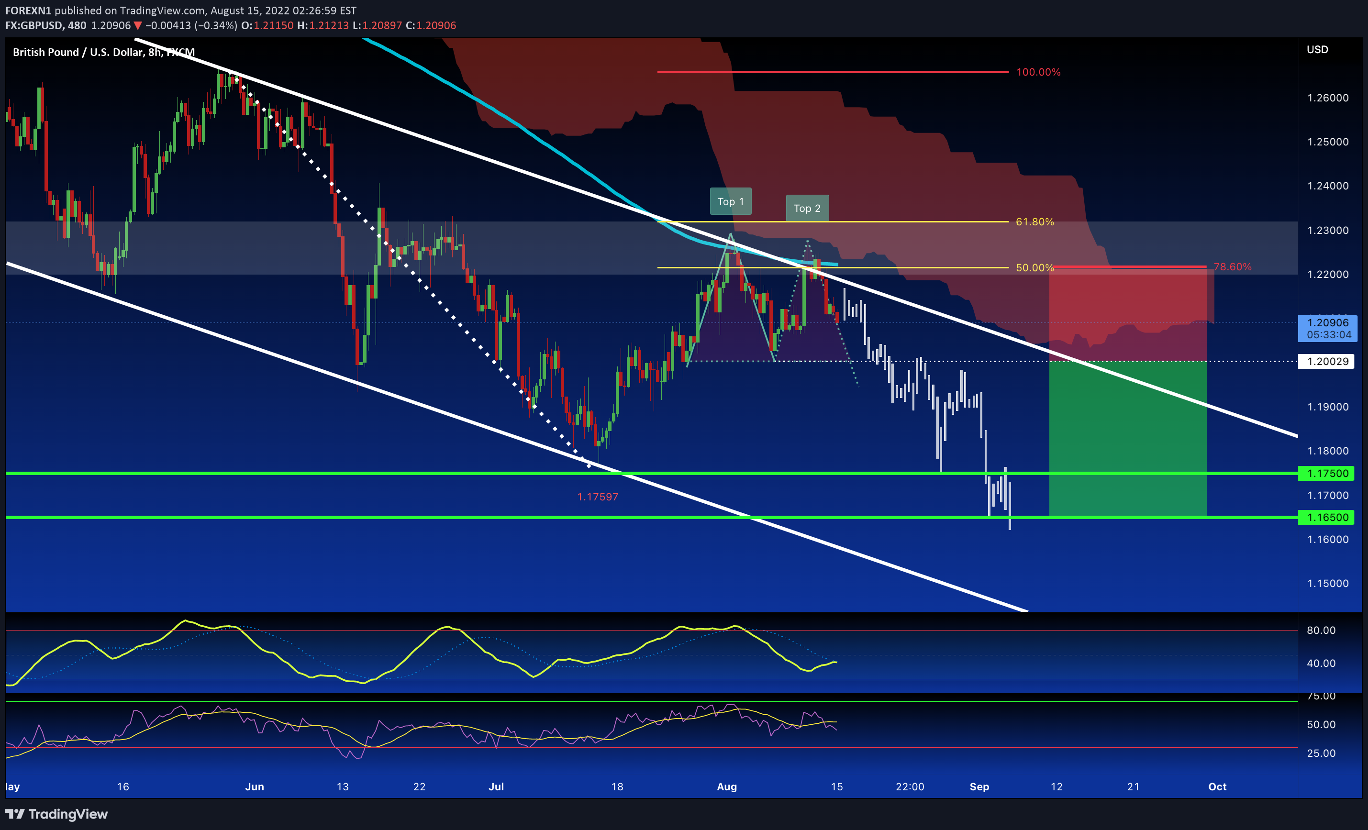
Task: Select the 100.00% Fibonacci level label
Action: coord(1038,72)
